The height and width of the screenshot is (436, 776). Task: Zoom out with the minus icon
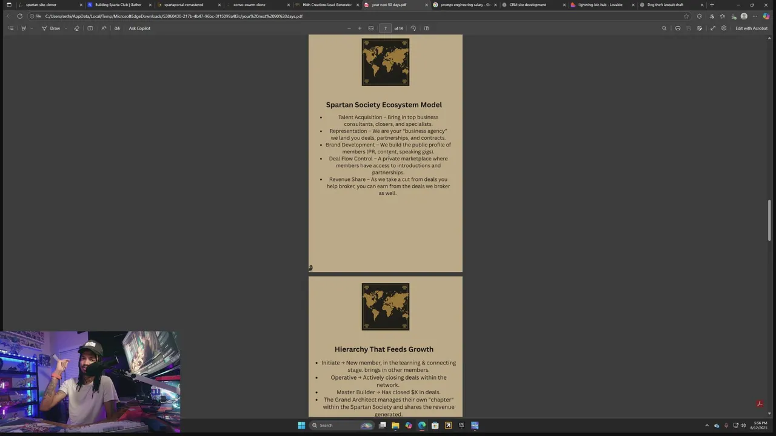349,28
